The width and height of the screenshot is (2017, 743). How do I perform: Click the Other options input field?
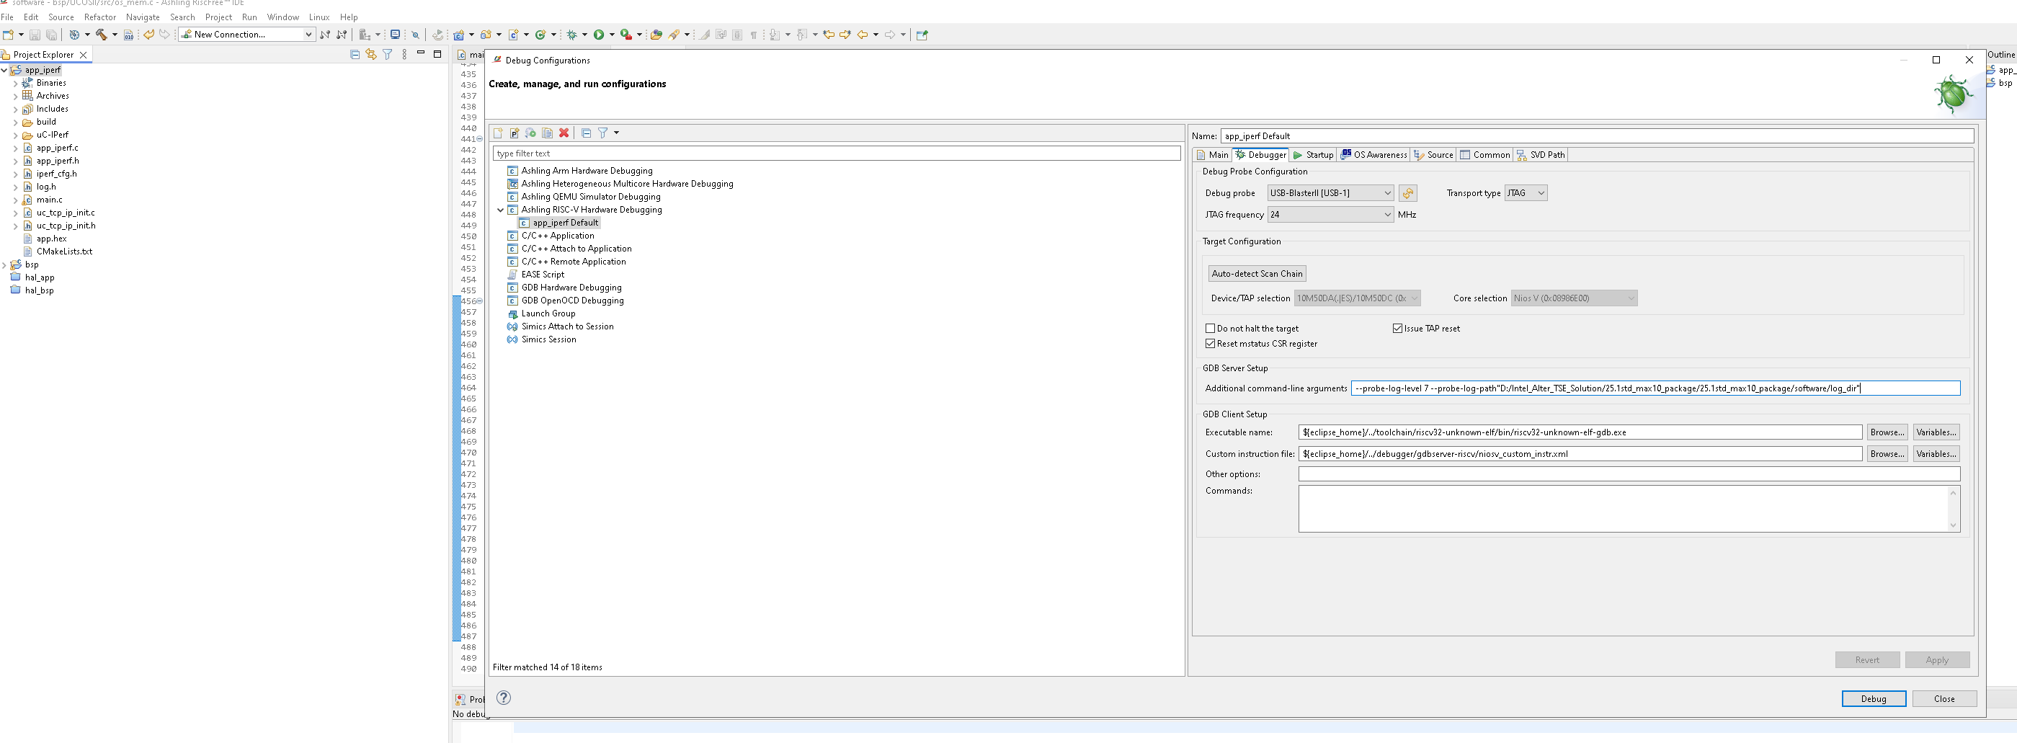click(1629, 474)
